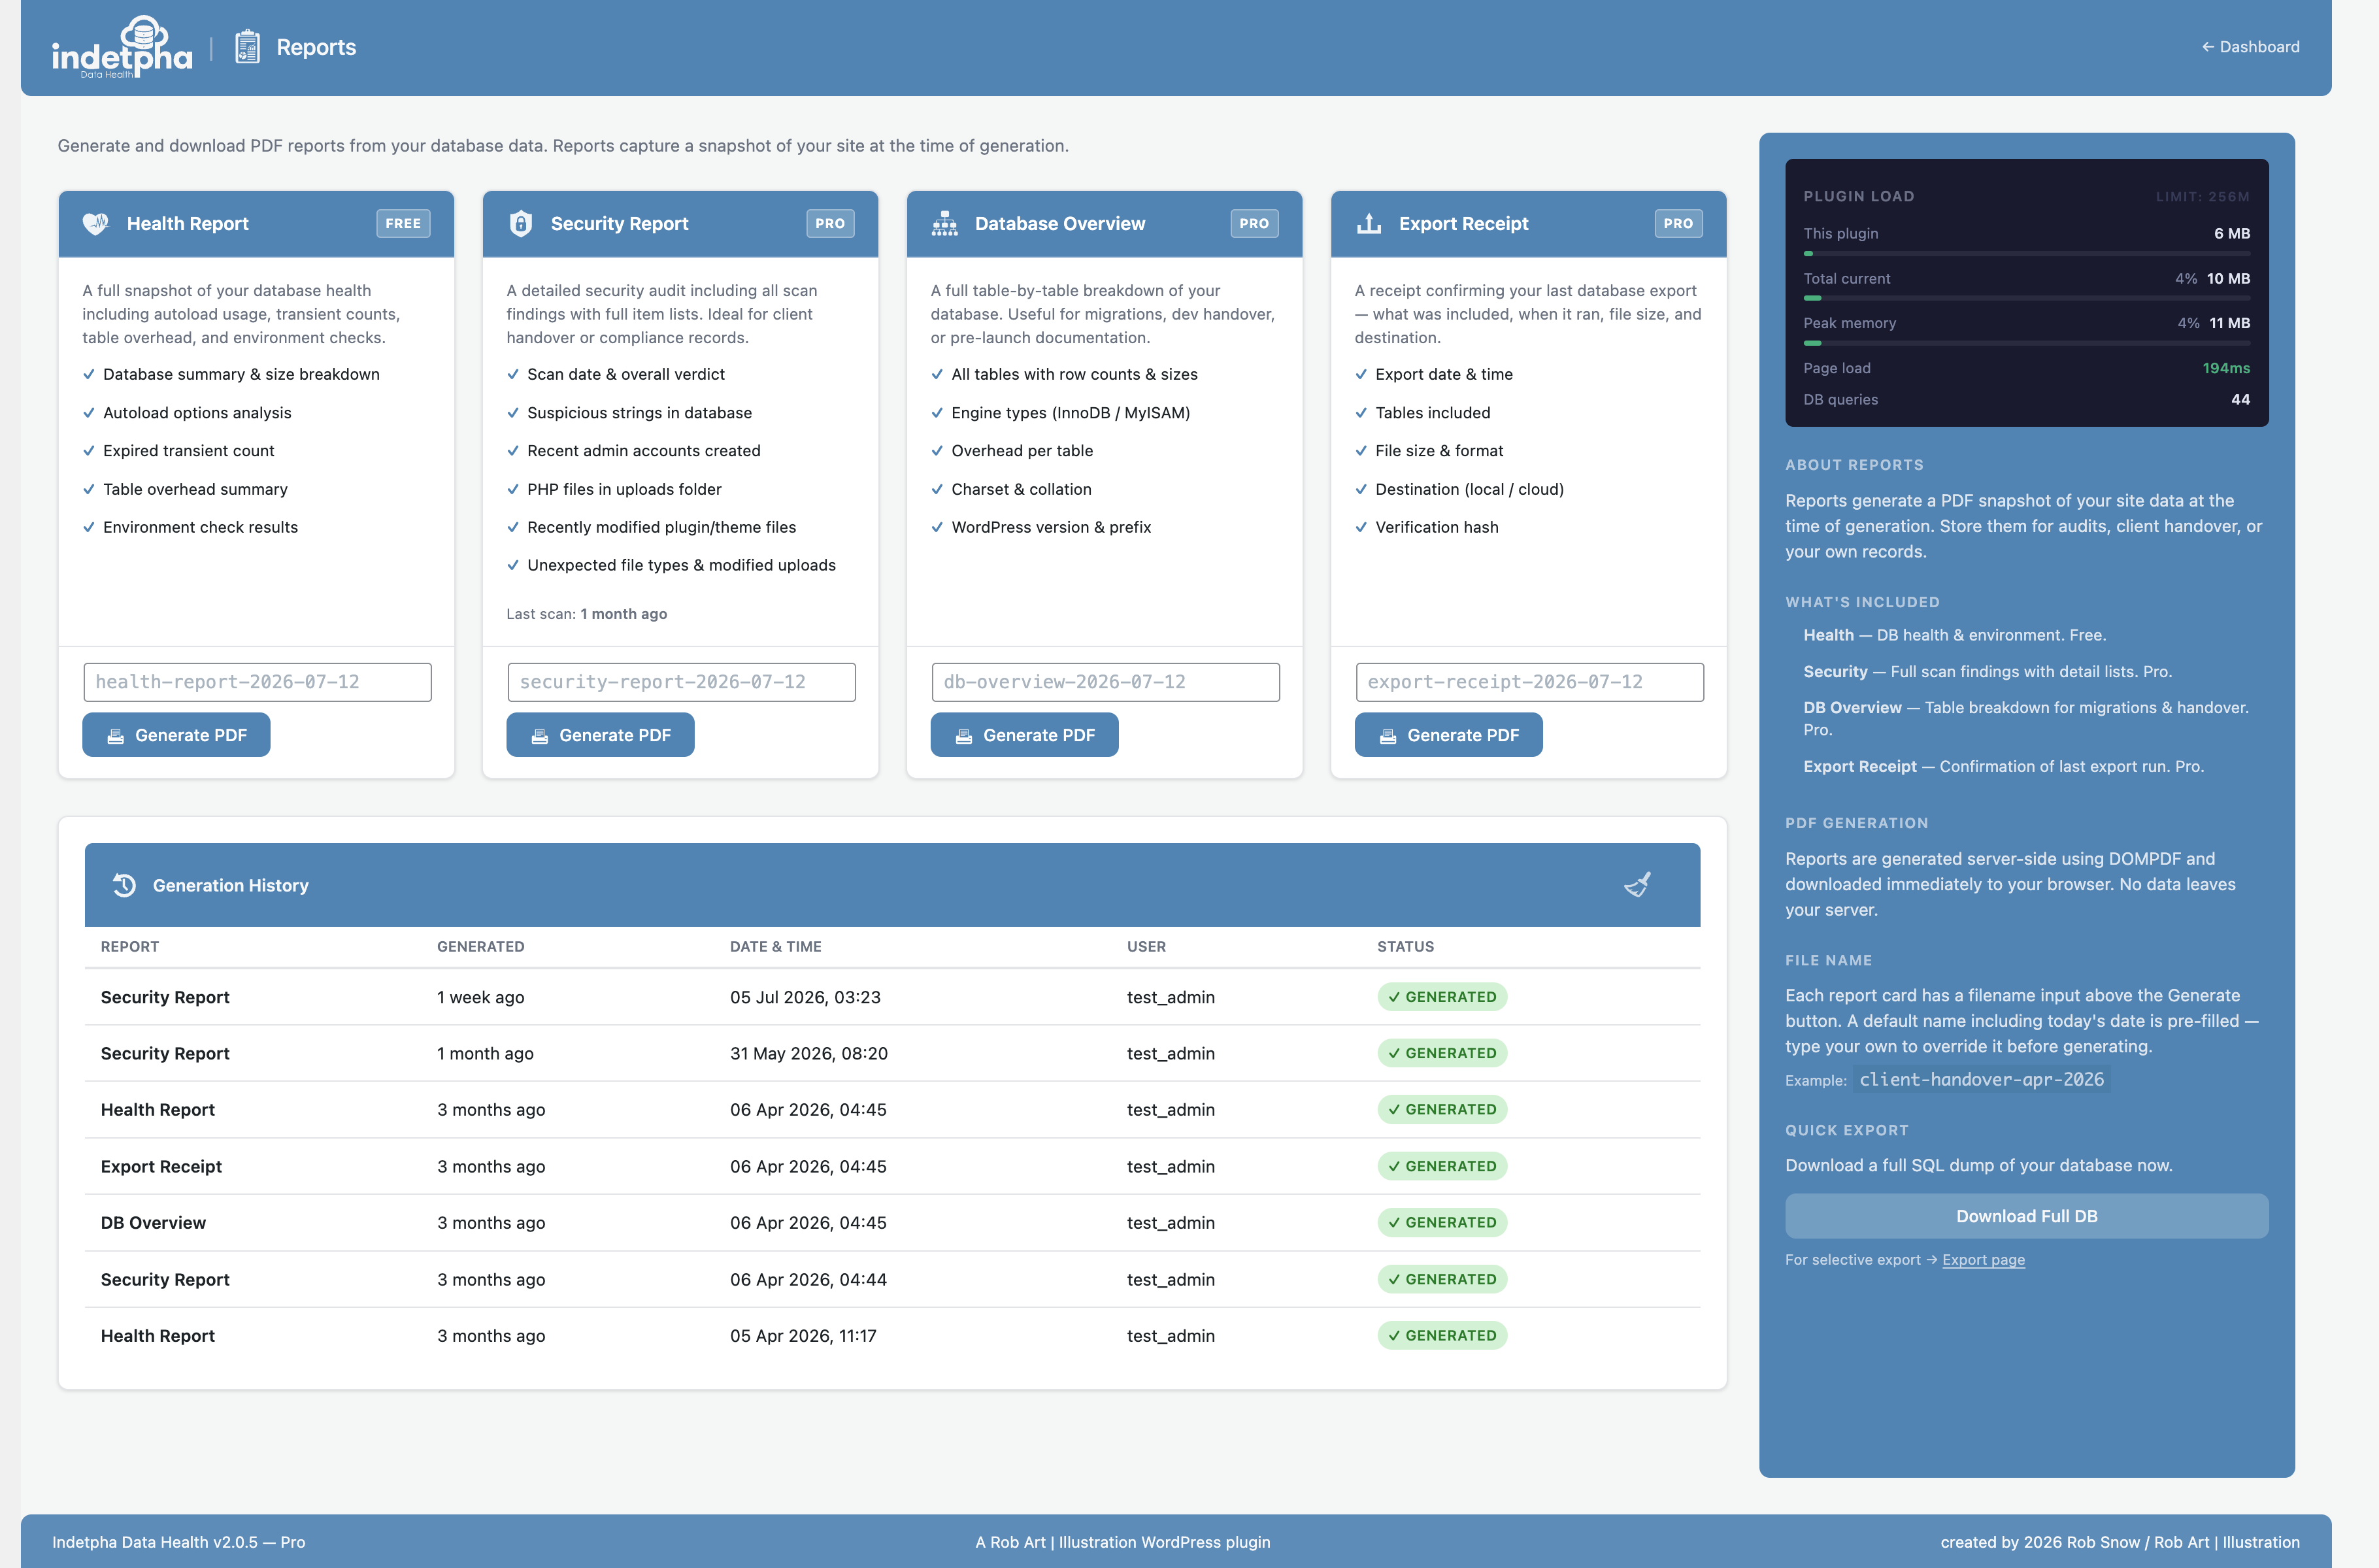Screen dimensions: 2379x1568
Task: Generate PDF for the Health Report
Action: 176,735
